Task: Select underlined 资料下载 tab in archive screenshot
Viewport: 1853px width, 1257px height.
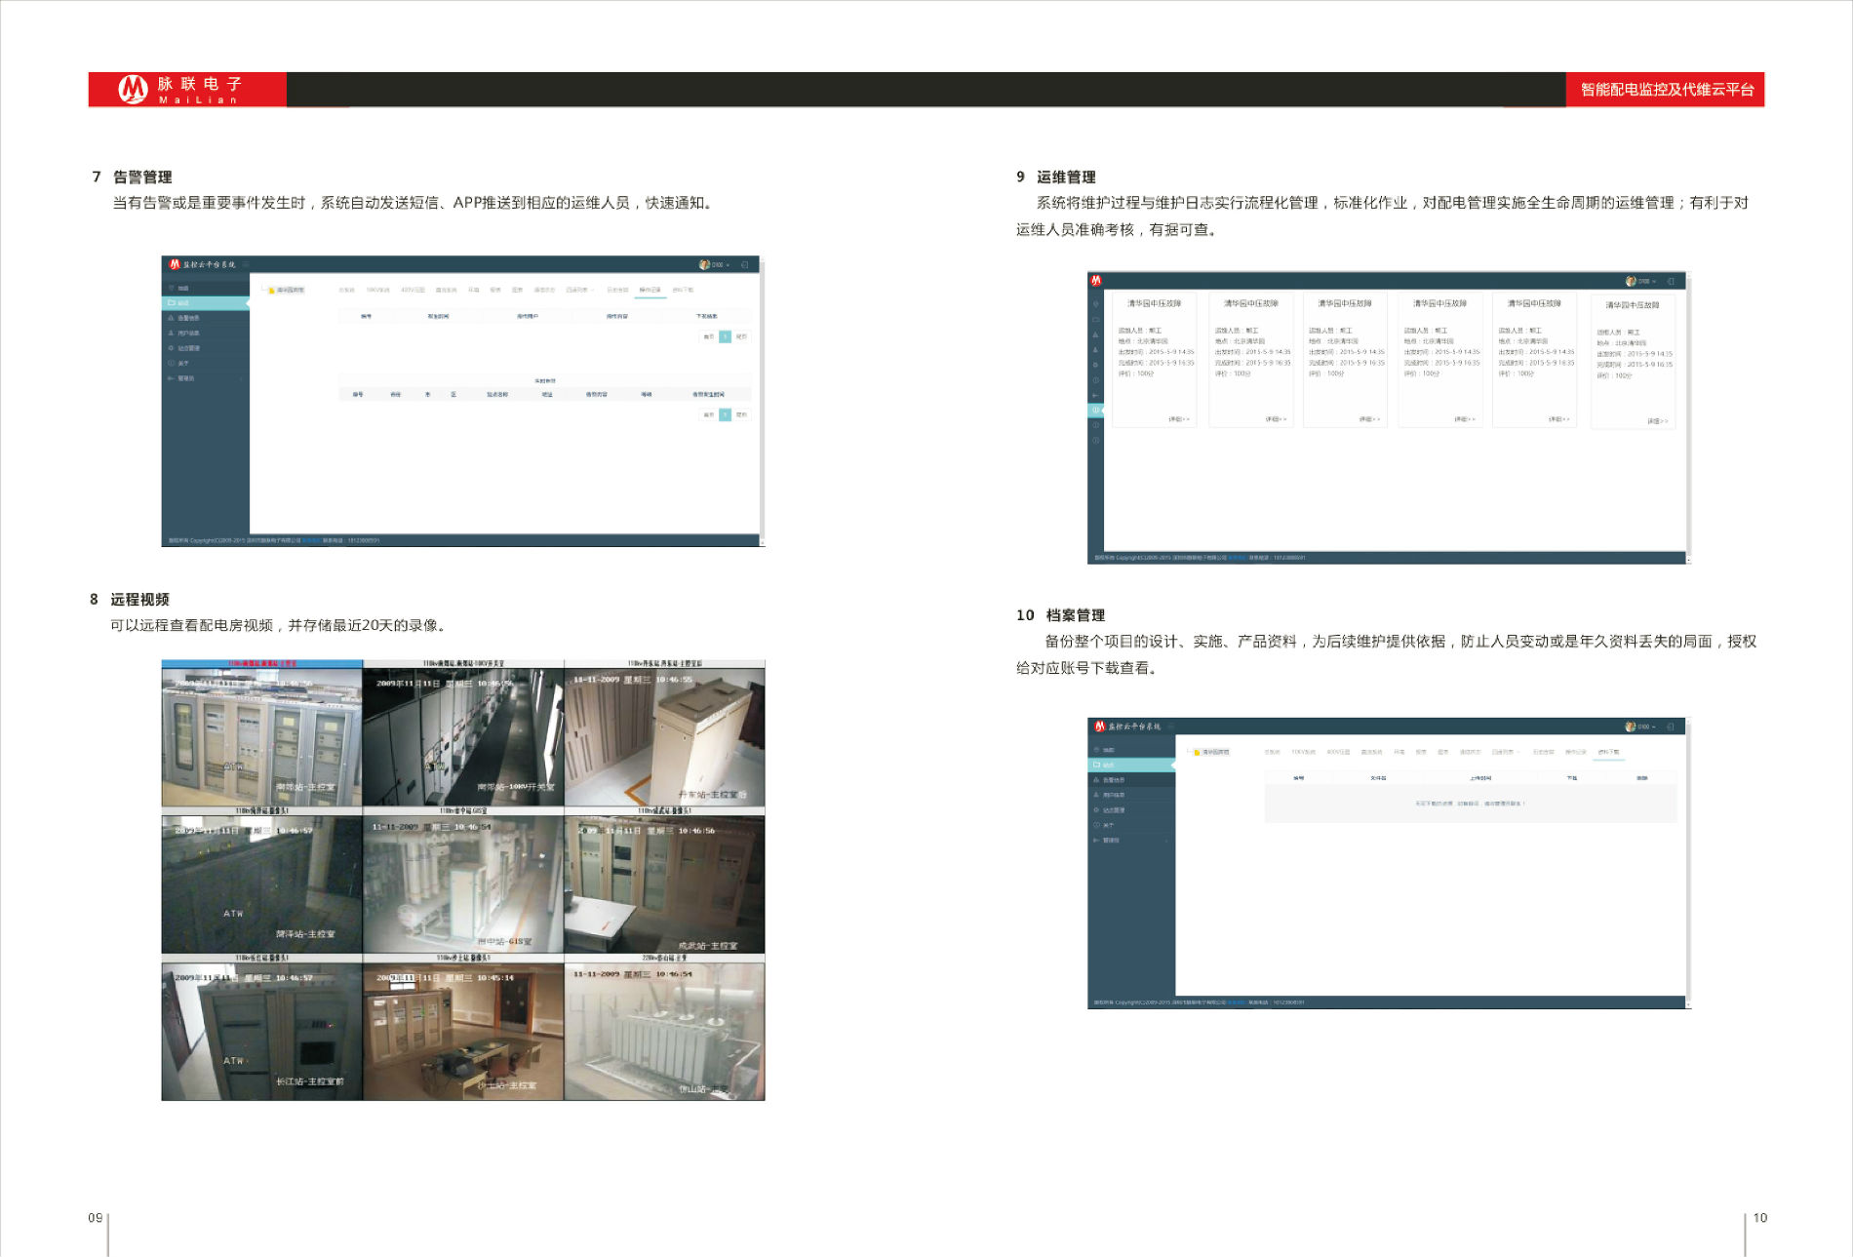Action: (x=1608, y=753)
